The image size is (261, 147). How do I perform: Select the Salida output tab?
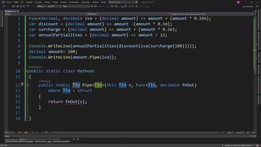49,142
